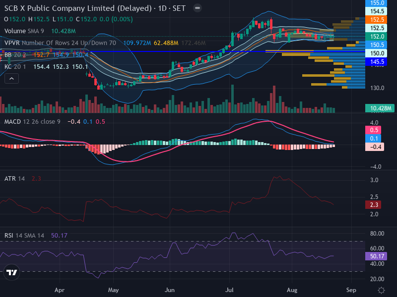Open the MACD 12 26 close 9 legend

(32, 122)
